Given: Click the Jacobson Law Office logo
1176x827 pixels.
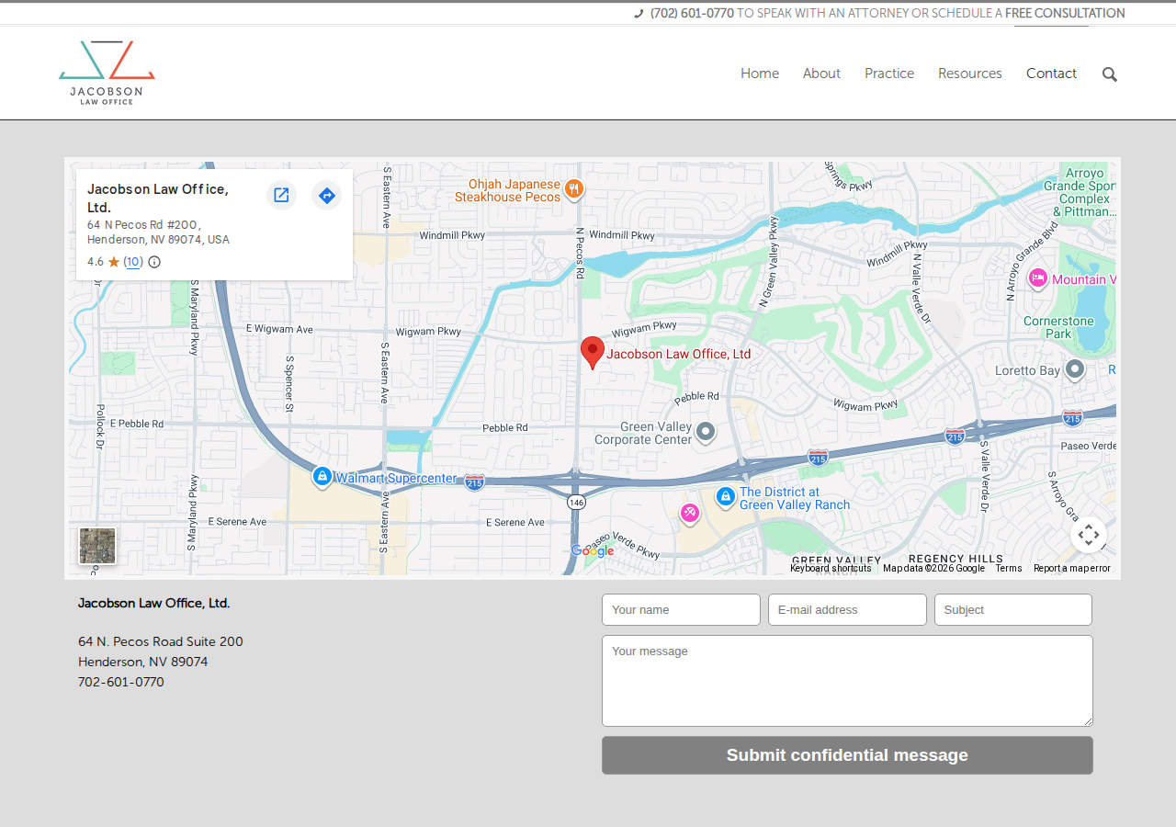Looking at the screenshot, I should (x=107, y=73).
